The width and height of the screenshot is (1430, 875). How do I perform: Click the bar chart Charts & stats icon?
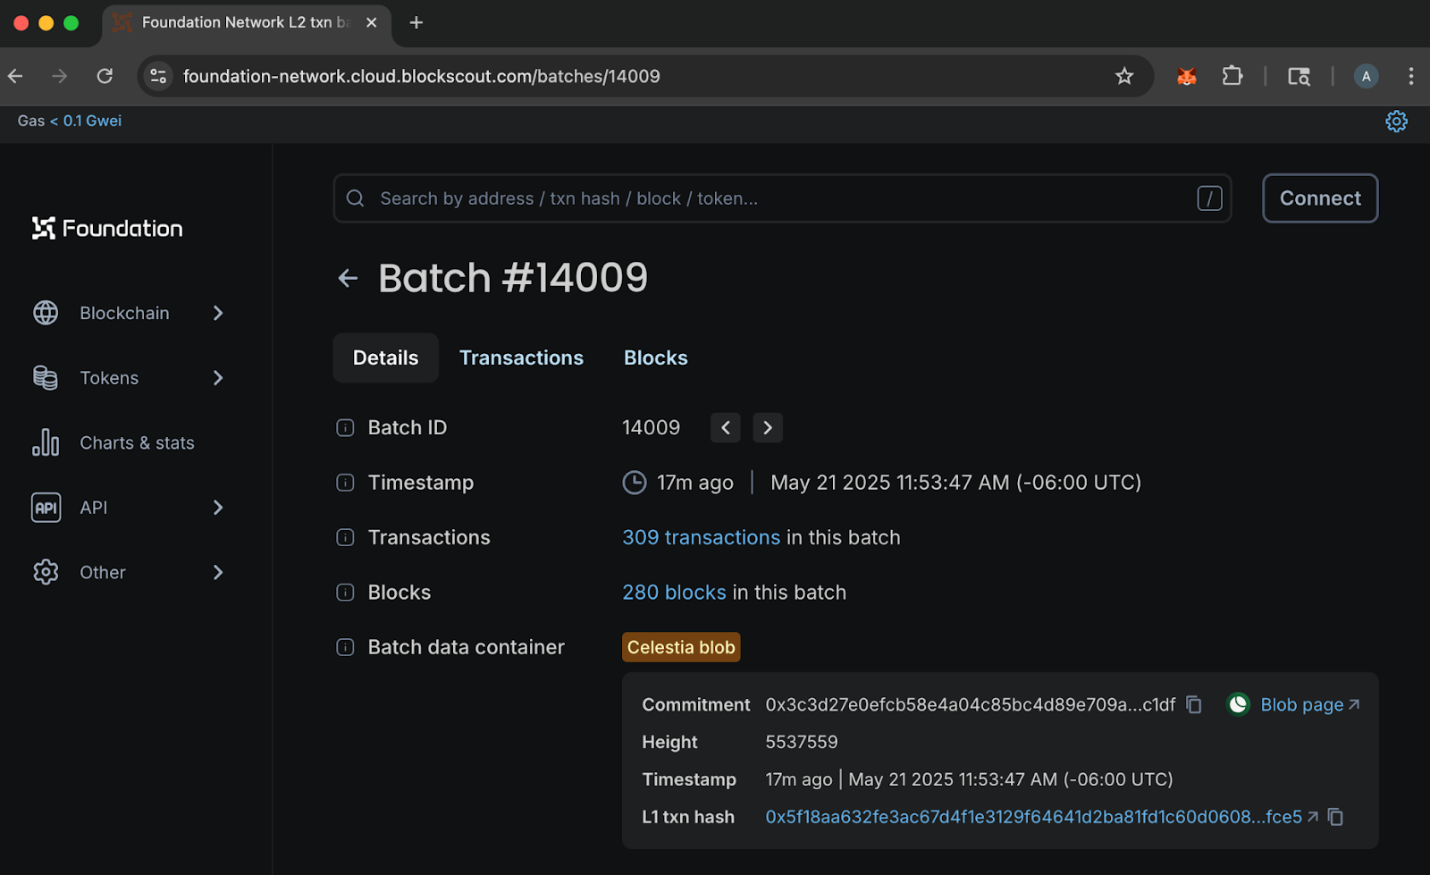[46, 442]
